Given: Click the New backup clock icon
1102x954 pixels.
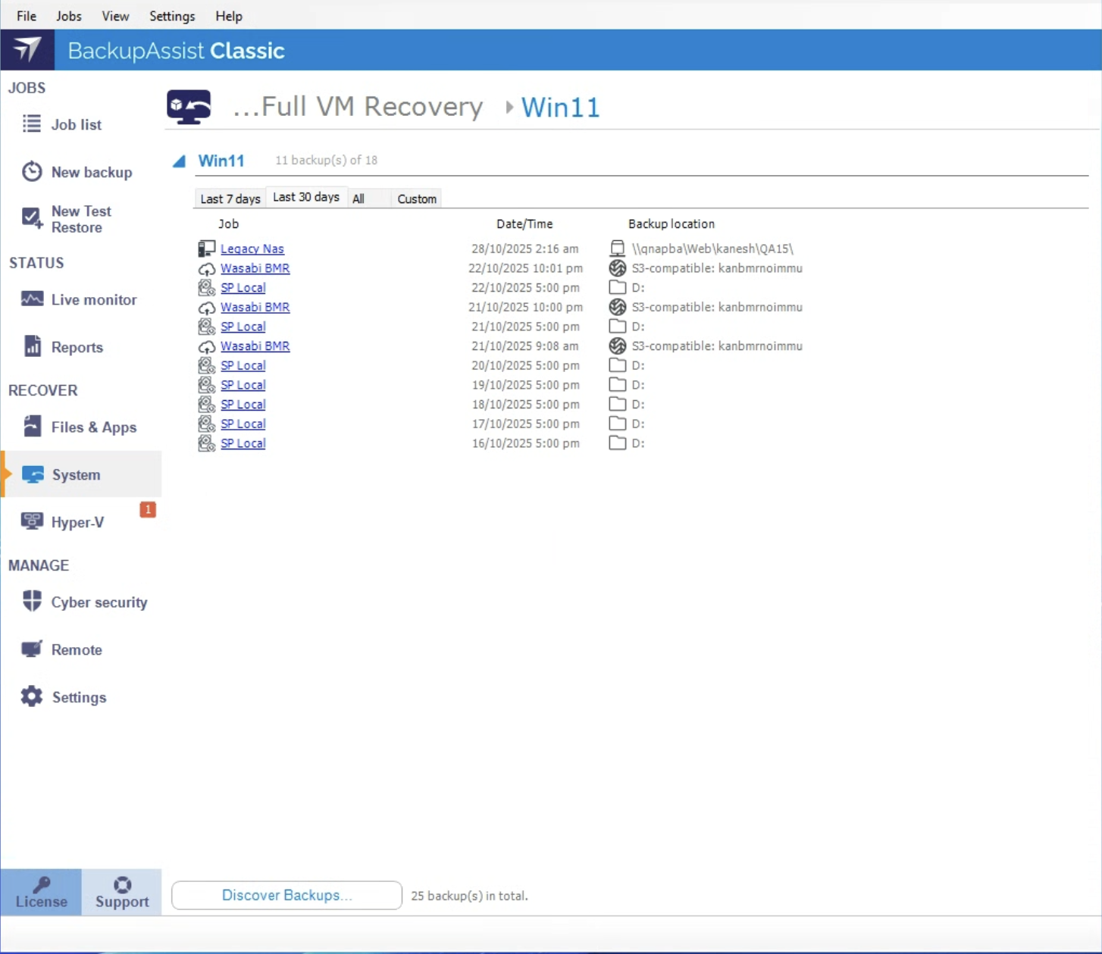Looking at the screenshot, I should (x=32, y=171).
